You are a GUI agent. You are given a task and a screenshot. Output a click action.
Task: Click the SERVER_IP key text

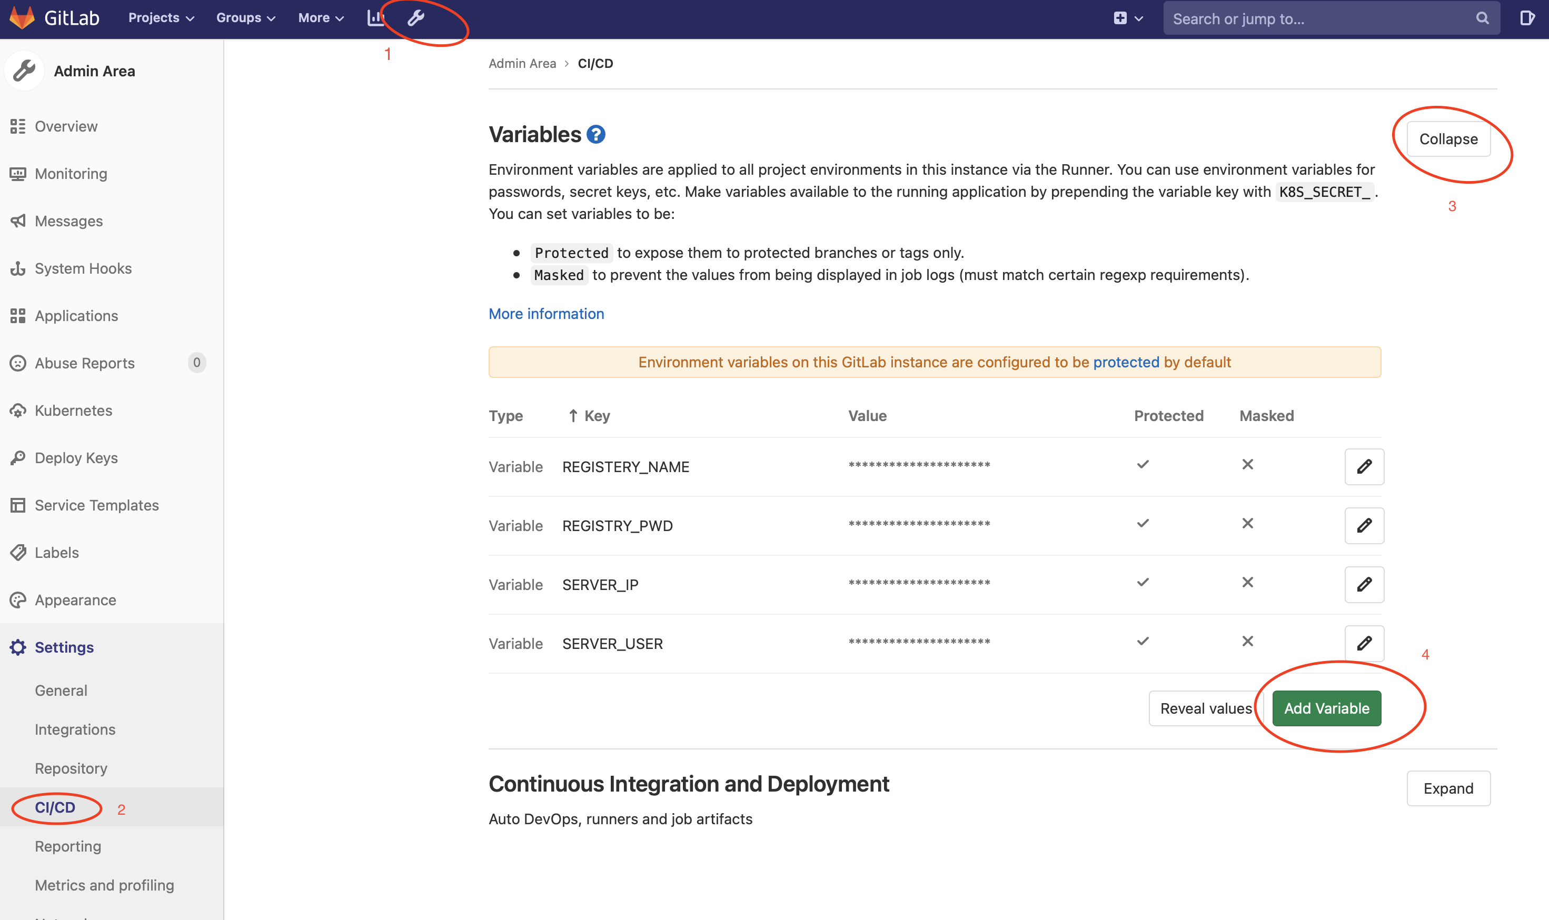[x=600, y=585]
